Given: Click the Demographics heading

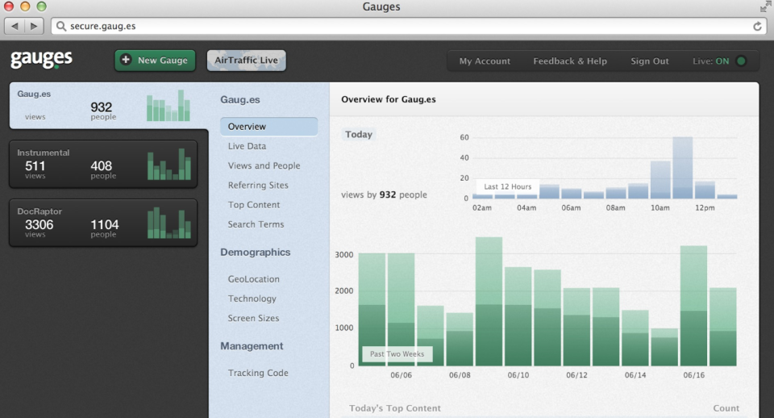Looking at the screenshot, I should 256,253.
